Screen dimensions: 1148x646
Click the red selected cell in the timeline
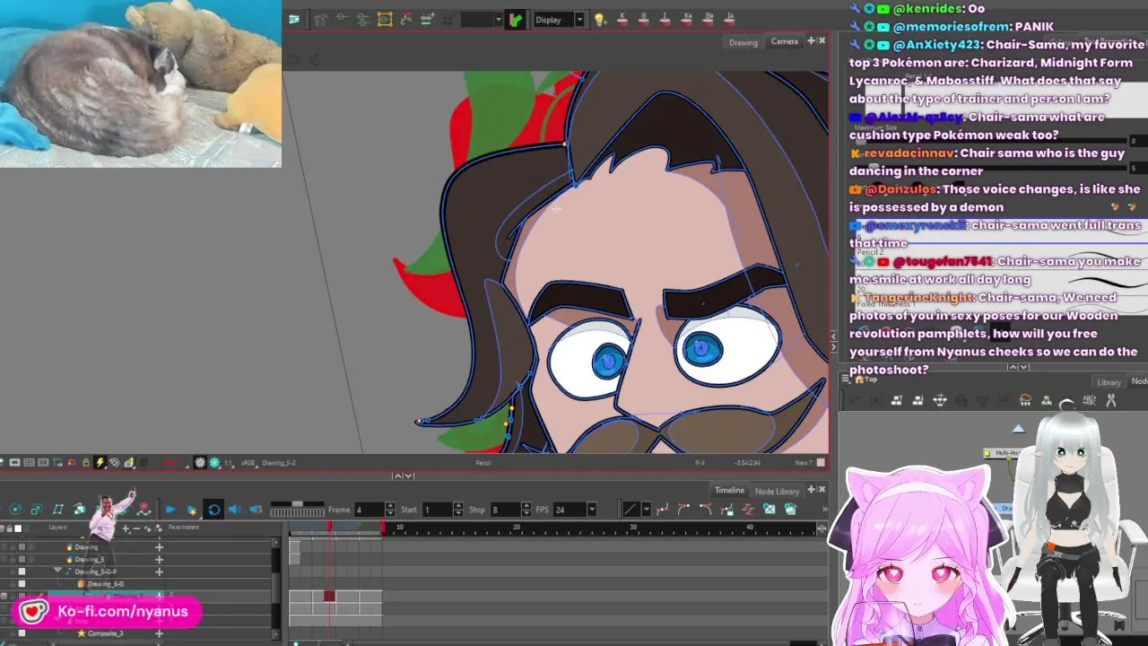point(329,596)
